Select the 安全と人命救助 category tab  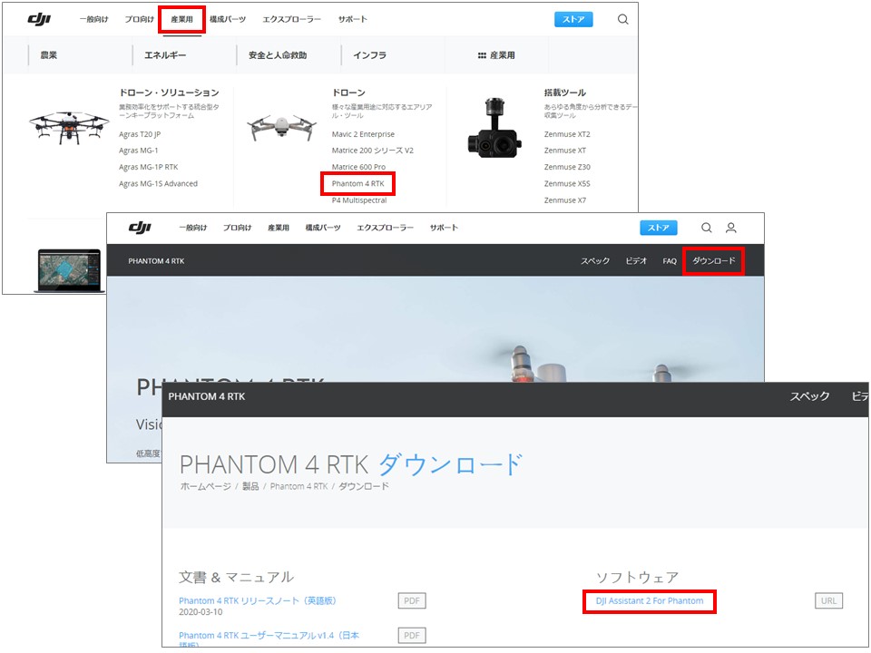[278, 55]
